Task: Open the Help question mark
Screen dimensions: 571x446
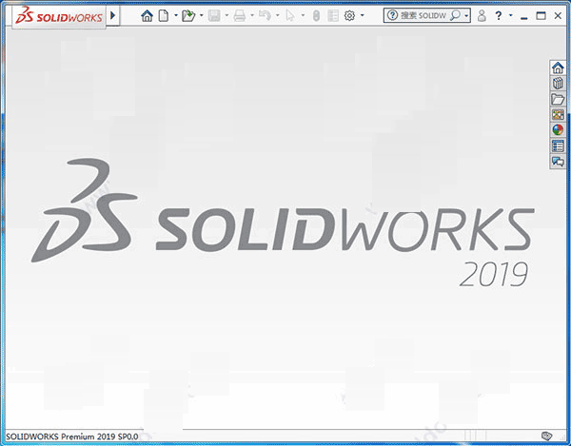Action: [x=499, y=15]
